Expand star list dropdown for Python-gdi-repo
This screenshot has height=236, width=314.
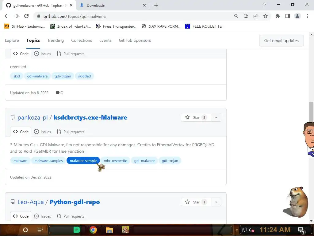pyautogui.click(x=216, y=202)
